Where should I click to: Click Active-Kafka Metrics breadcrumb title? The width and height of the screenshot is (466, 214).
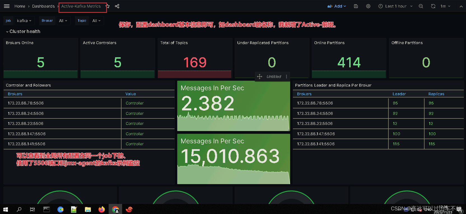click(81, 6)
